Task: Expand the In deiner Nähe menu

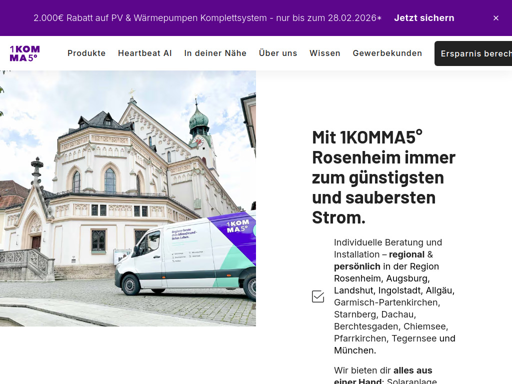Action: (215, 53)
